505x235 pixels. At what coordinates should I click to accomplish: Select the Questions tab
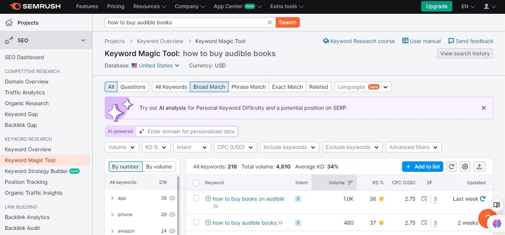(x=133, y=87)
